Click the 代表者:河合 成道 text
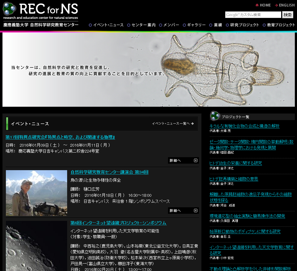This screenshot has width=297, height=271. [x=222, y=205]
